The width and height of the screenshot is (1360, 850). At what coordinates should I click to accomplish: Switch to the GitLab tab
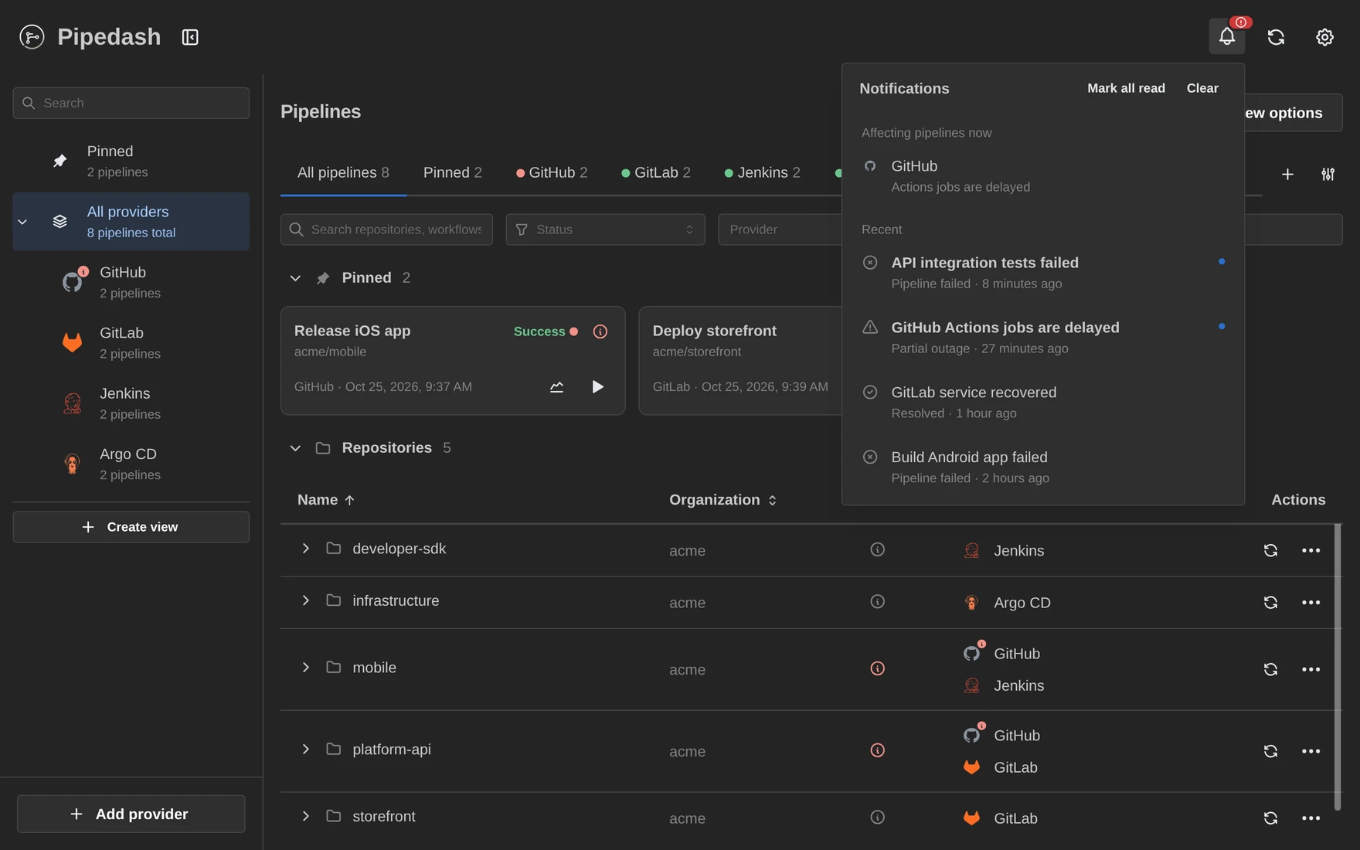click(656, 172)
